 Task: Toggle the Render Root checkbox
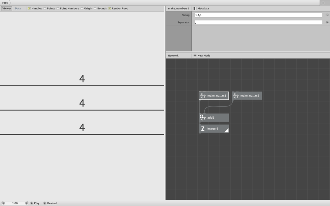pos(110,9)
